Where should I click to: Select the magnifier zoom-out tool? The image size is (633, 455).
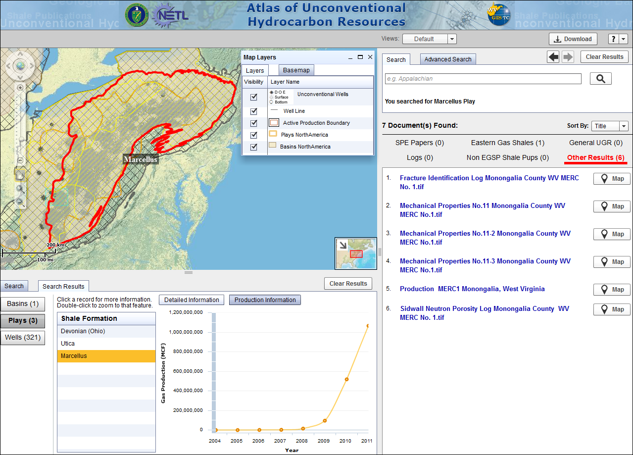[x=20, y=202]
